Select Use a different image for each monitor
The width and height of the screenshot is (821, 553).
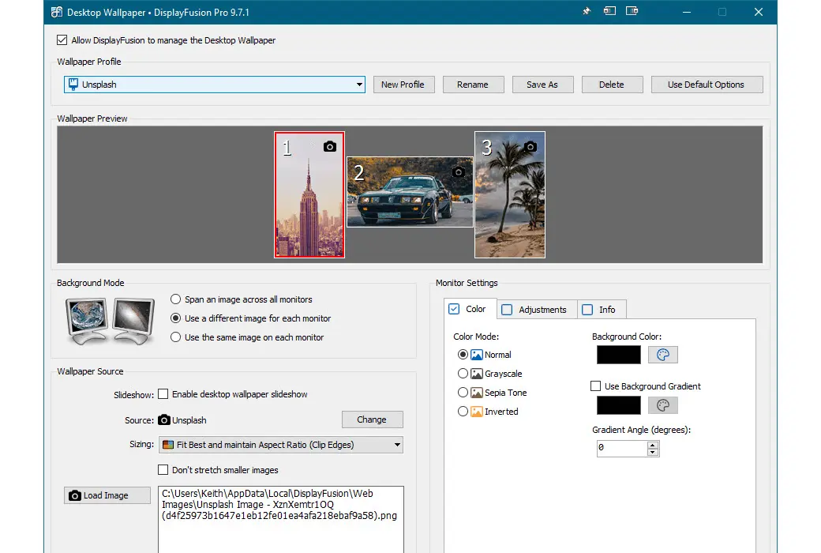(x=175, y=318)
